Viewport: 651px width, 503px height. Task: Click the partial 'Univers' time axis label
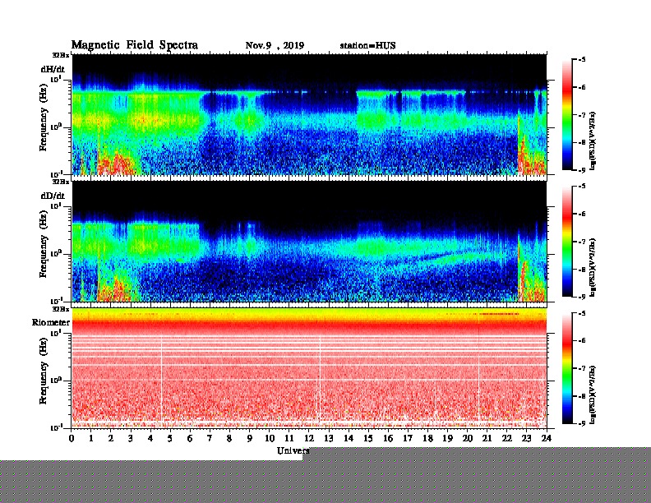[x=293, y=450]
